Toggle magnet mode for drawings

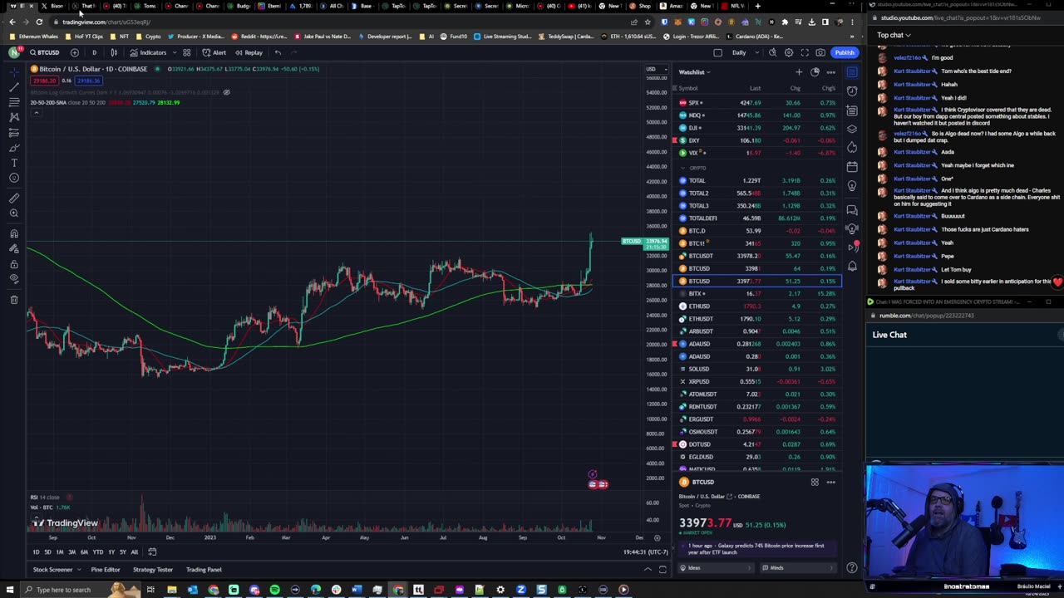(14, 233)
